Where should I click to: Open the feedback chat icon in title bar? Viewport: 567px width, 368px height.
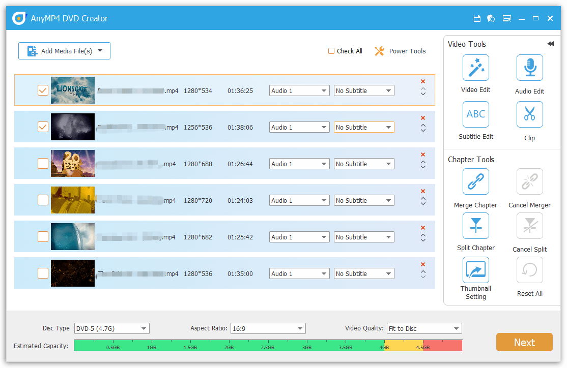pyautogui.click(x=491, y=18)
